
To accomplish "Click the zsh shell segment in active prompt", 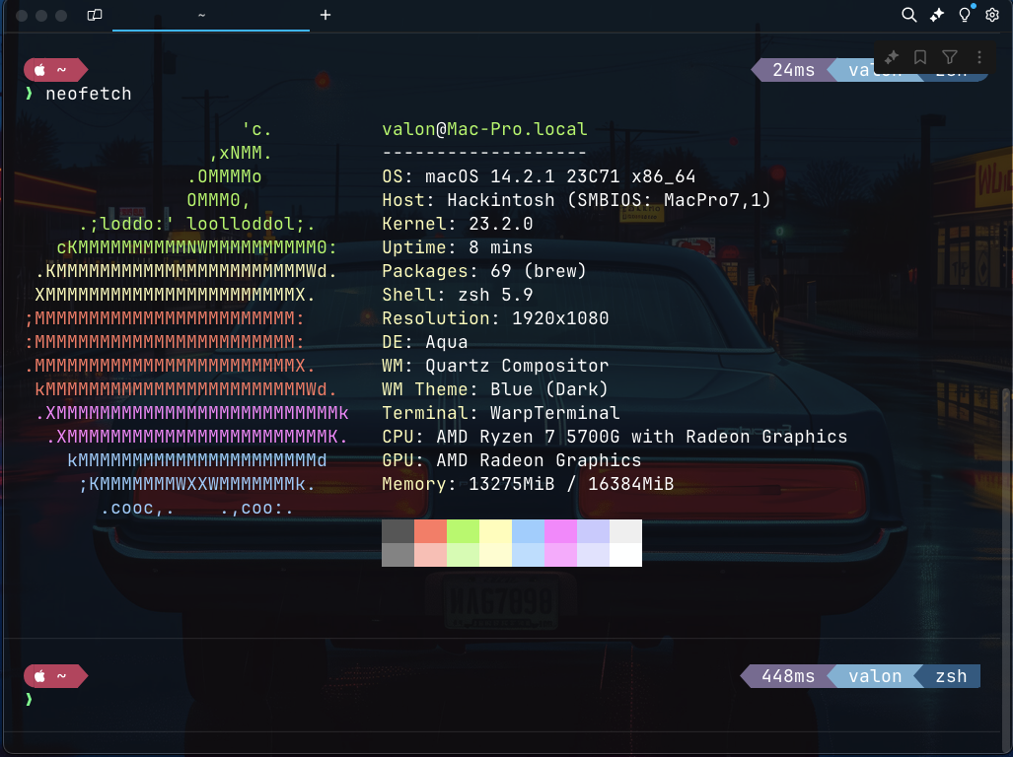I will click(950, 676).
